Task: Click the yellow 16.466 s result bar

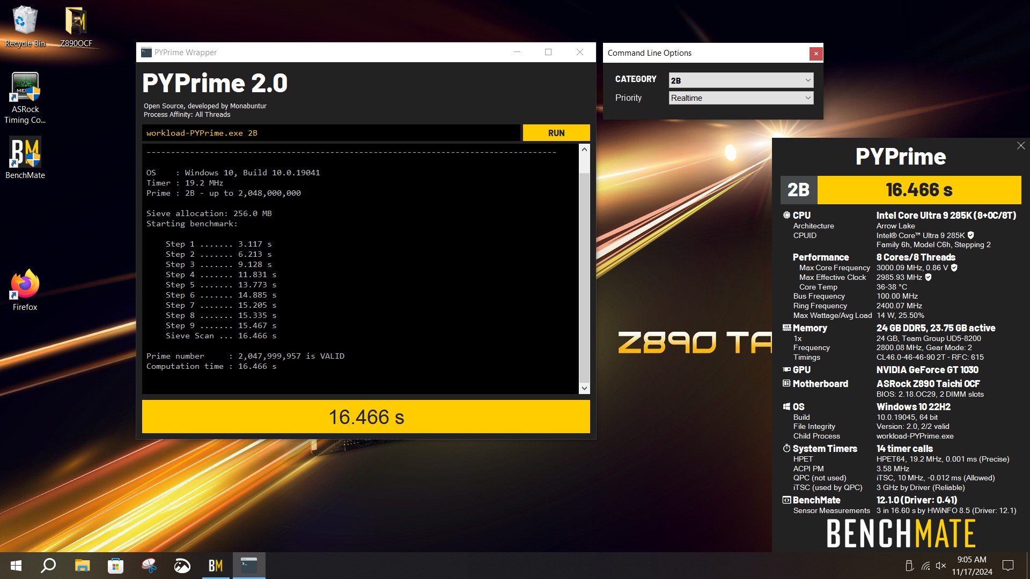Action: point(366,417)
